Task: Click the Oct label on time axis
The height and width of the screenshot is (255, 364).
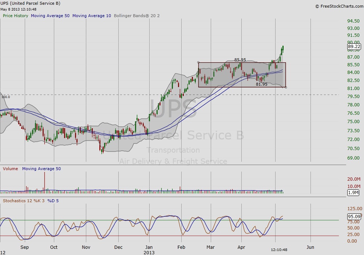Action: pos(54,247)
